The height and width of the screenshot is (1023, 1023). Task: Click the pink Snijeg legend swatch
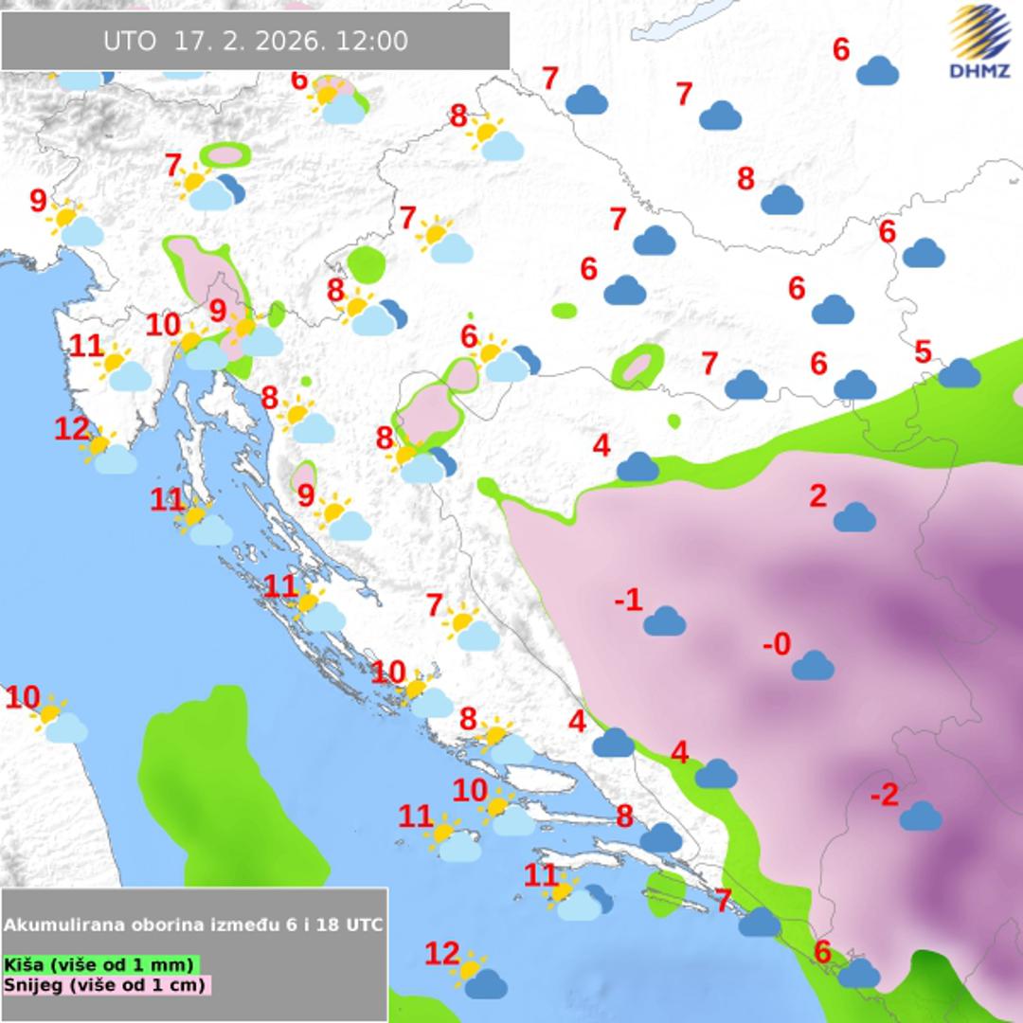click(x=106, y=985)
